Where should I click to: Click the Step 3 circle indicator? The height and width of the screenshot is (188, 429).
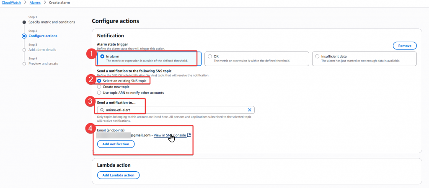pyautogui.click(x=24, y=50)
